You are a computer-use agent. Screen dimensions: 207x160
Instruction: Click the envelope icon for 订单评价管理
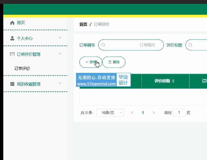click(x=12, y=54)
